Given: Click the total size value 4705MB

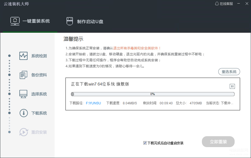Looking at the screenshot, I should click(x=196, y=103).
